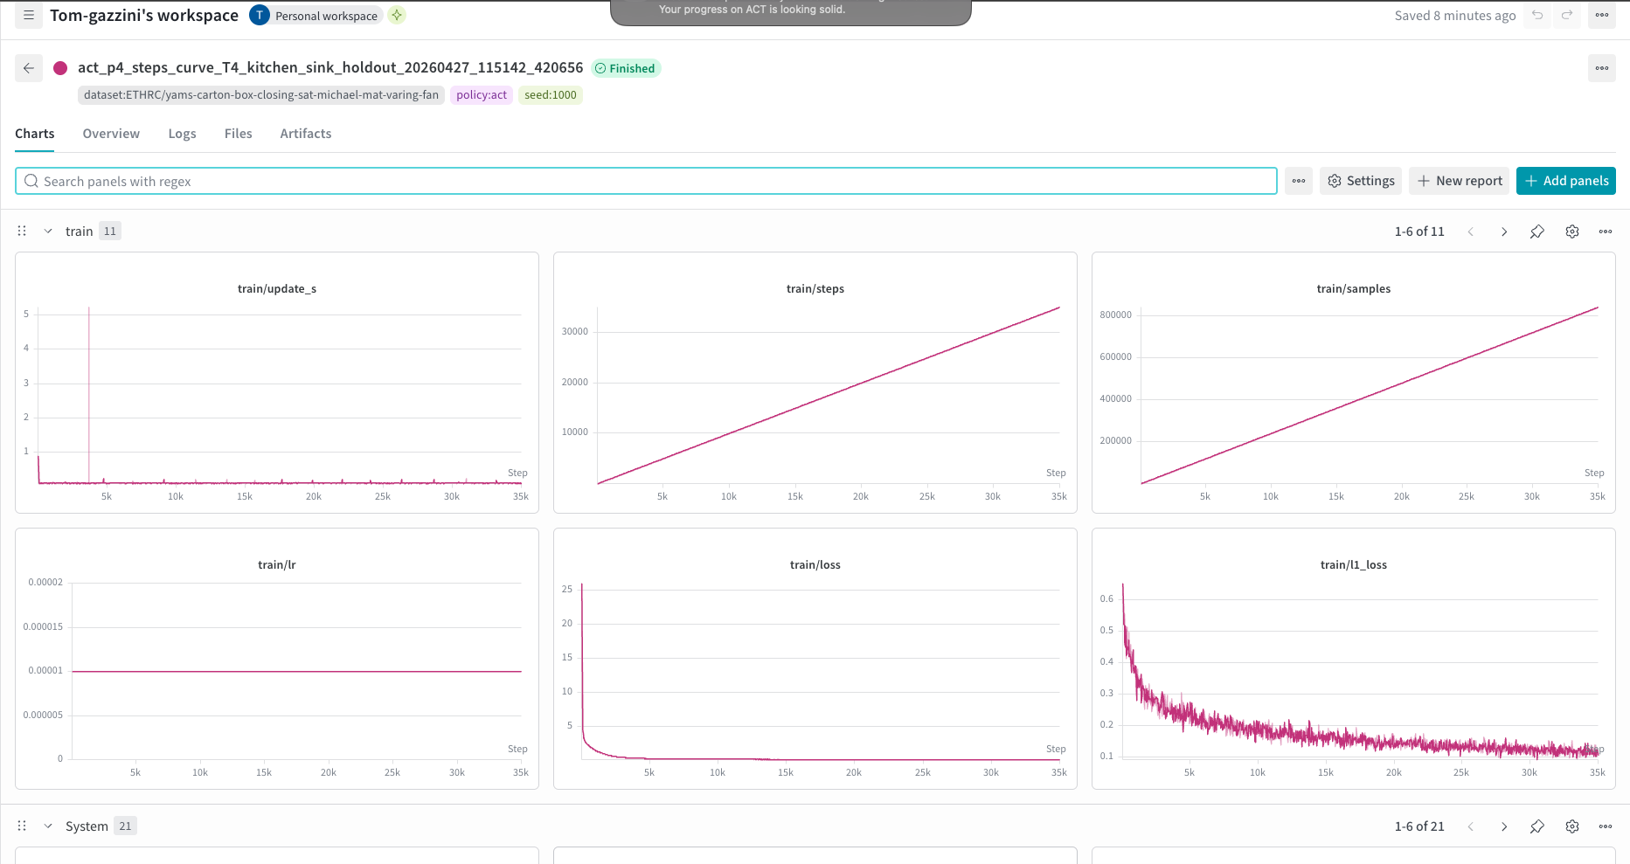Click the sparkle icon beside Personal workspace
Image resolution: width=1630 pixels, height=864 pixels.
point(397,16)
